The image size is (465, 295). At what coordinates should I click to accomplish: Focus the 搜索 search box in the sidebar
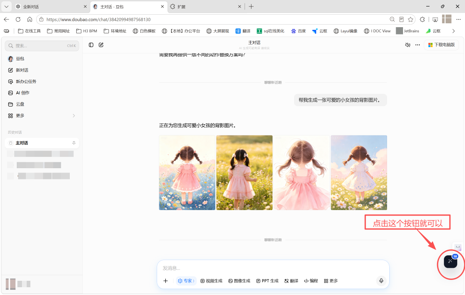click(42, 46)
